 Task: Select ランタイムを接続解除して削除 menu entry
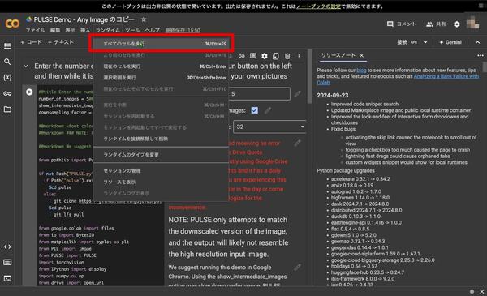[161, 139]
